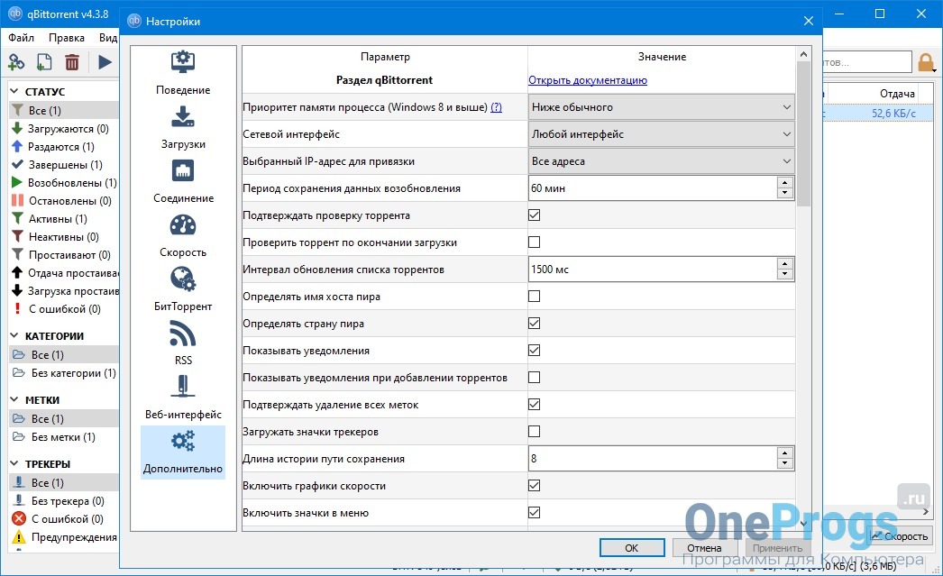Select the Без категории (1) folder
This screenshot has height=576, width=943.
coord(64,373)
